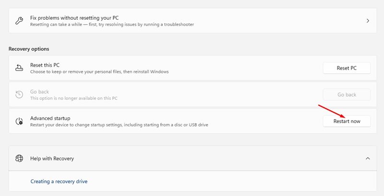This screenshot has width=384, height=196.
Task: Click the description about changing startup settings
Action: (119, 124)
